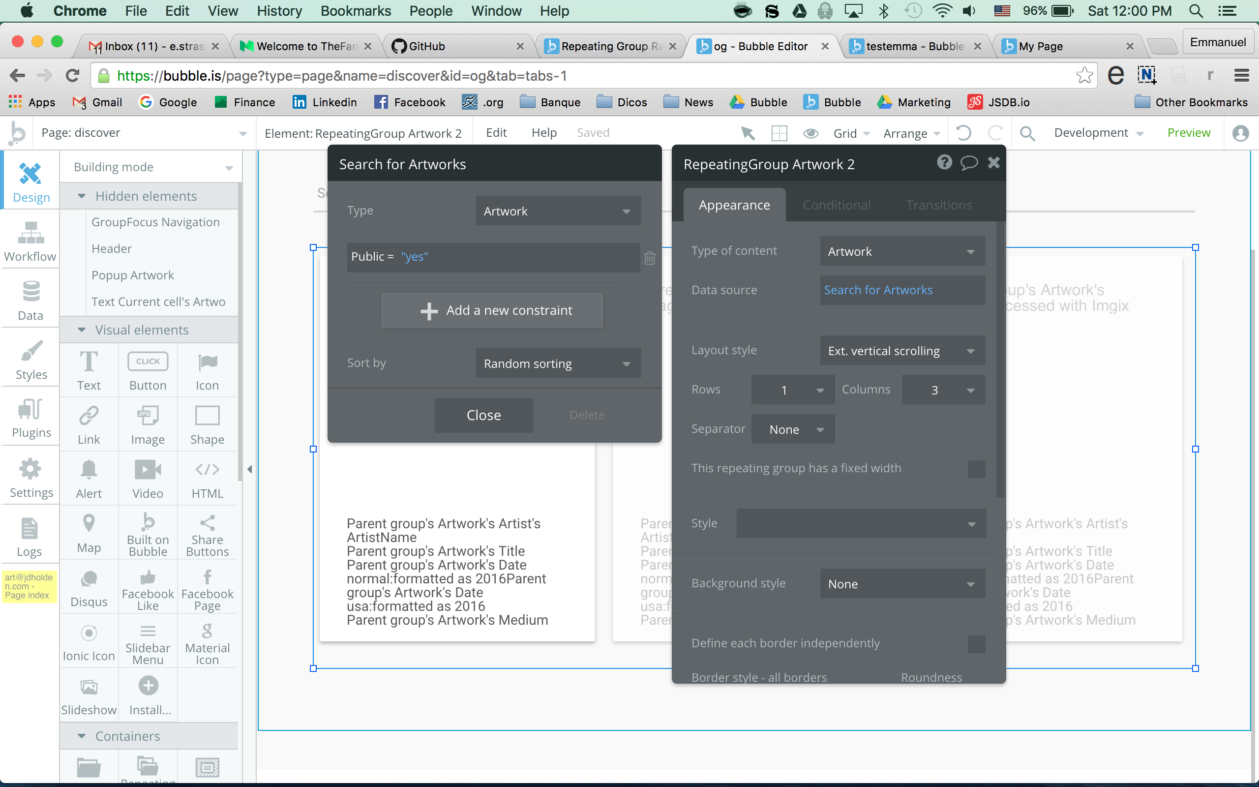This screenshot has height=787, width=1259.
Task: Click the Search for Artworks data source field
Action: 901,290
